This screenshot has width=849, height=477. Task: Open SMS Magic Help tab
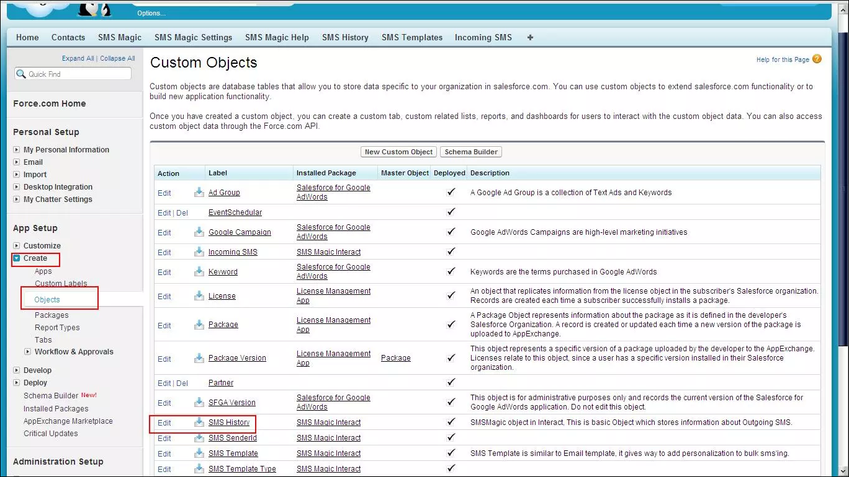(277, 37)
